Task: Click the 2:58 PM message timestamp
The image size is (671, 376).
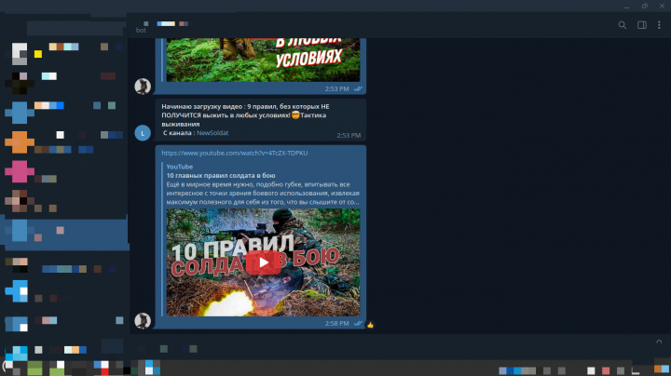Action: (336, 324)
